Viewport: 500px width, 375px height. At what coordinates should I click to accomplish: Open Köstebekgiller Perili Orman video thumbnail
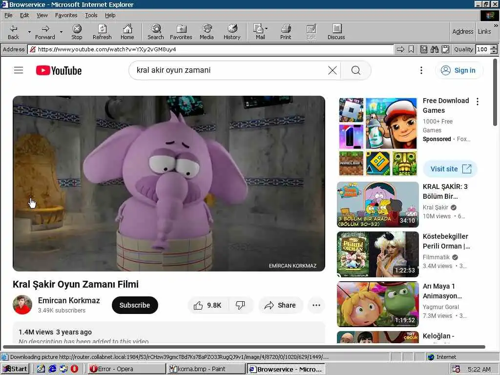[x=377, y=254]
